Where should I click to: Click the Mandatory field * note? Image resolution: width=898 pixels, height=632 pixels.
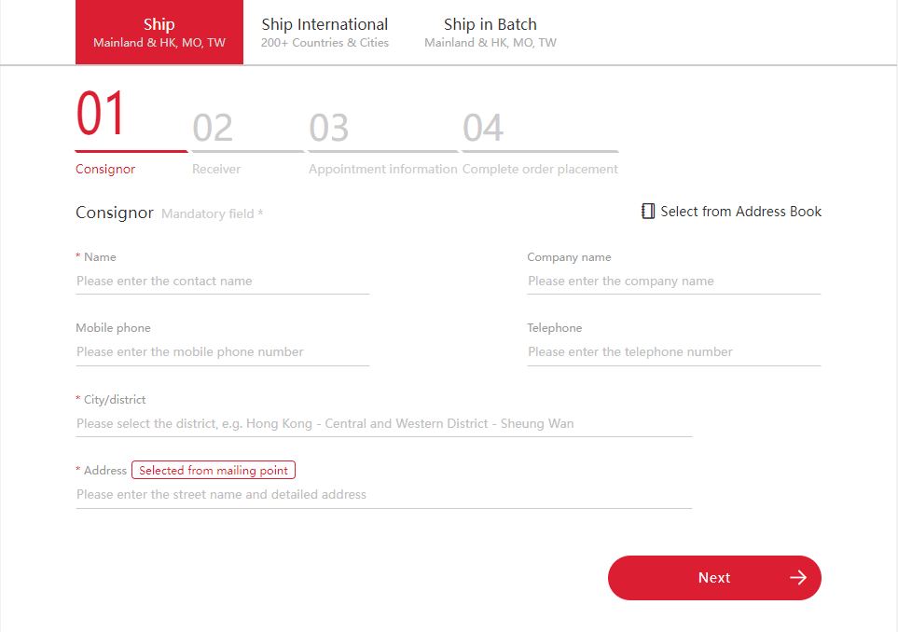pyautogui.click(x=213, y=213)
